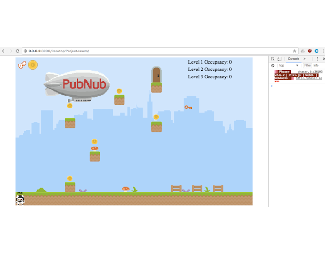
Task: Click the coin under the door platform
Action: 156,117
